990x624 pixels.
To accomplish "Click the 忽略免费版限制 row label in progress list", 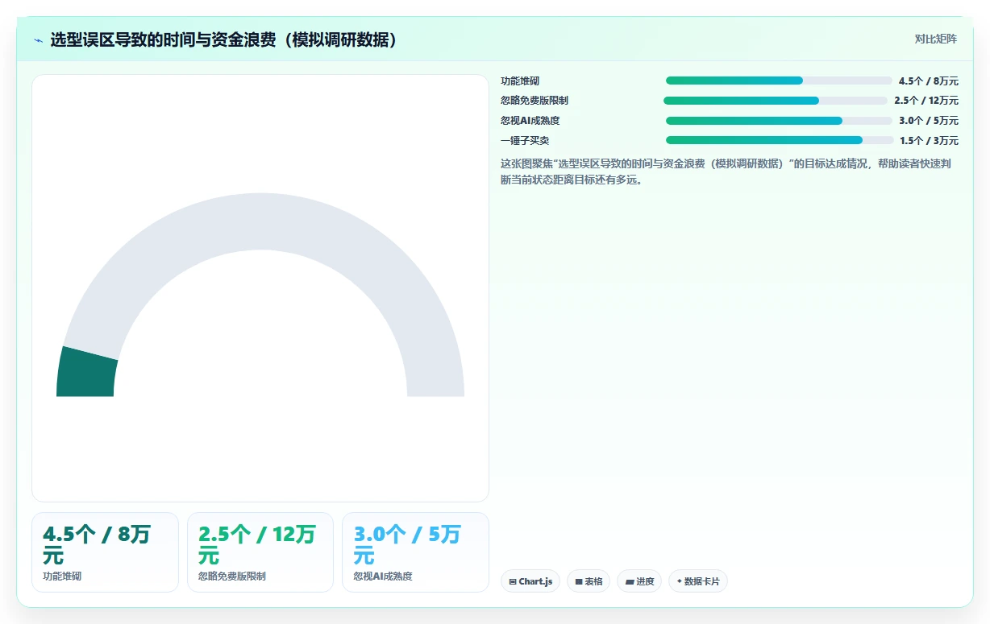I will [x=535, y=101].
